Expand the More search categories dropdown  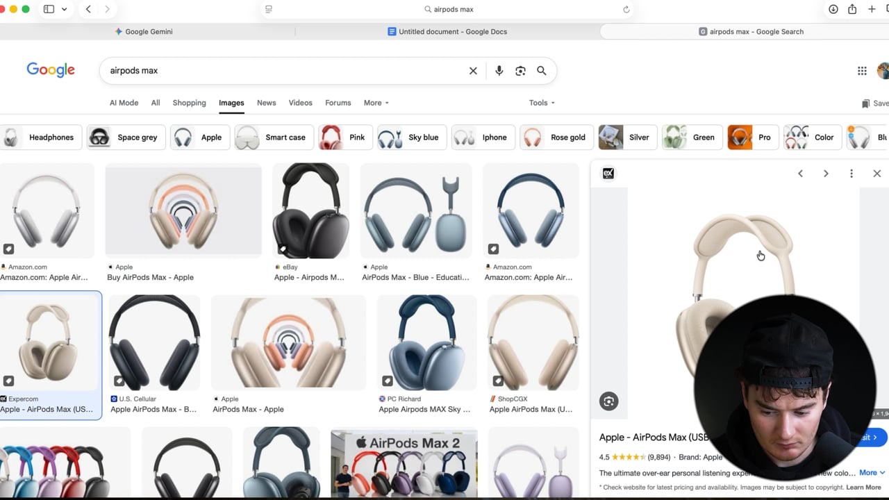pos(376,103)
